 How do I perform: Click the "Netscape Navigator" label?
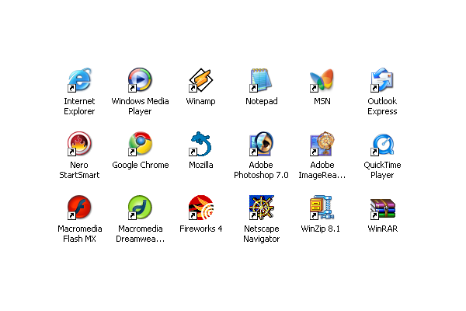(x=262, y=233)
